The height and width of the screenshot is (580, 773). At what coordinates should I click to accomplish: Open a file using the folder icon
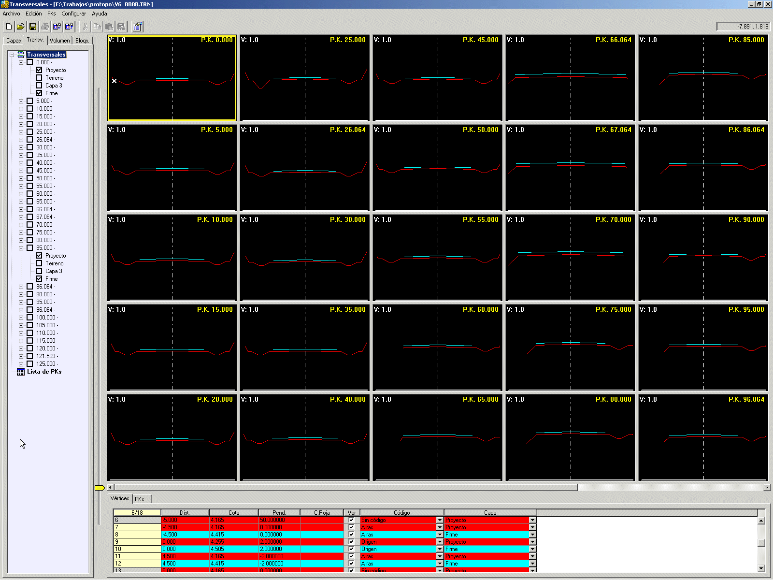(x=21, y=27)
